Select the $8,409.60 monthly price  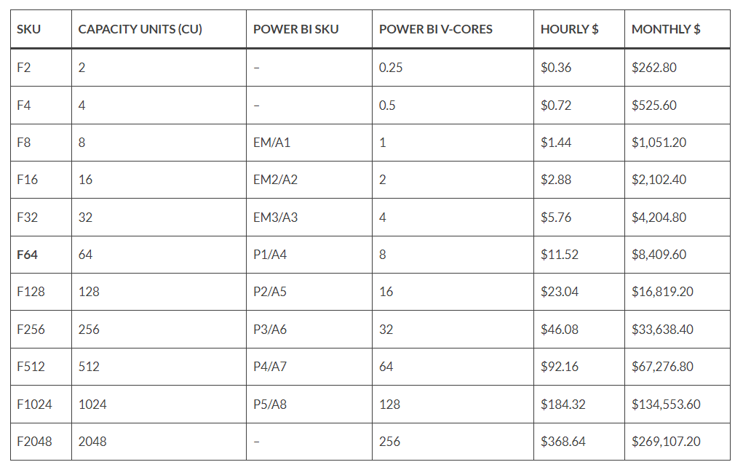click(x=659, y=255)
